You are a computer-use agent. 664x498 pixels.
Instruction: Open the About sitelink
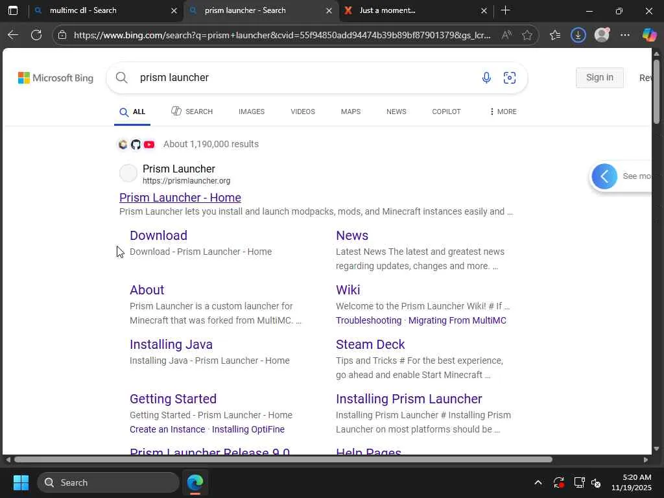click(147, 290)
